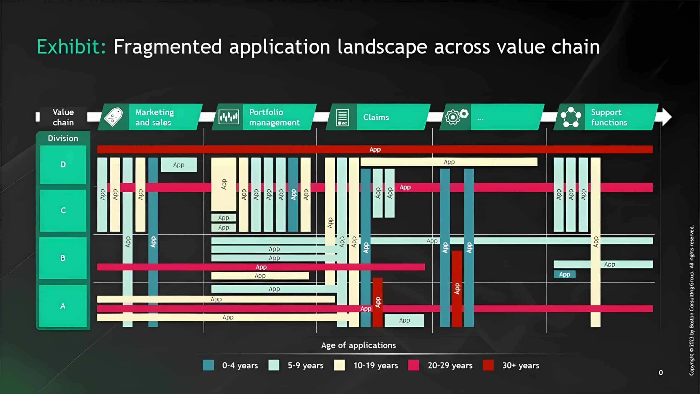Image resolution: width=700 pixels, height=394 pixels.
Task: Click the connected-nodes icon for Support functions
Action: [571, 117]
